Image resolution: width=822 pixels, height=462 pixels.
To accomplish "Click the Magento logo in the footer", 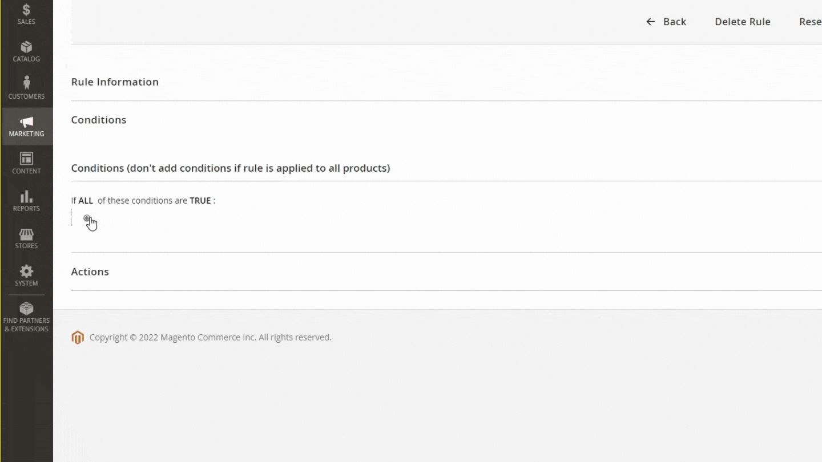I will (x=77, y=337).
